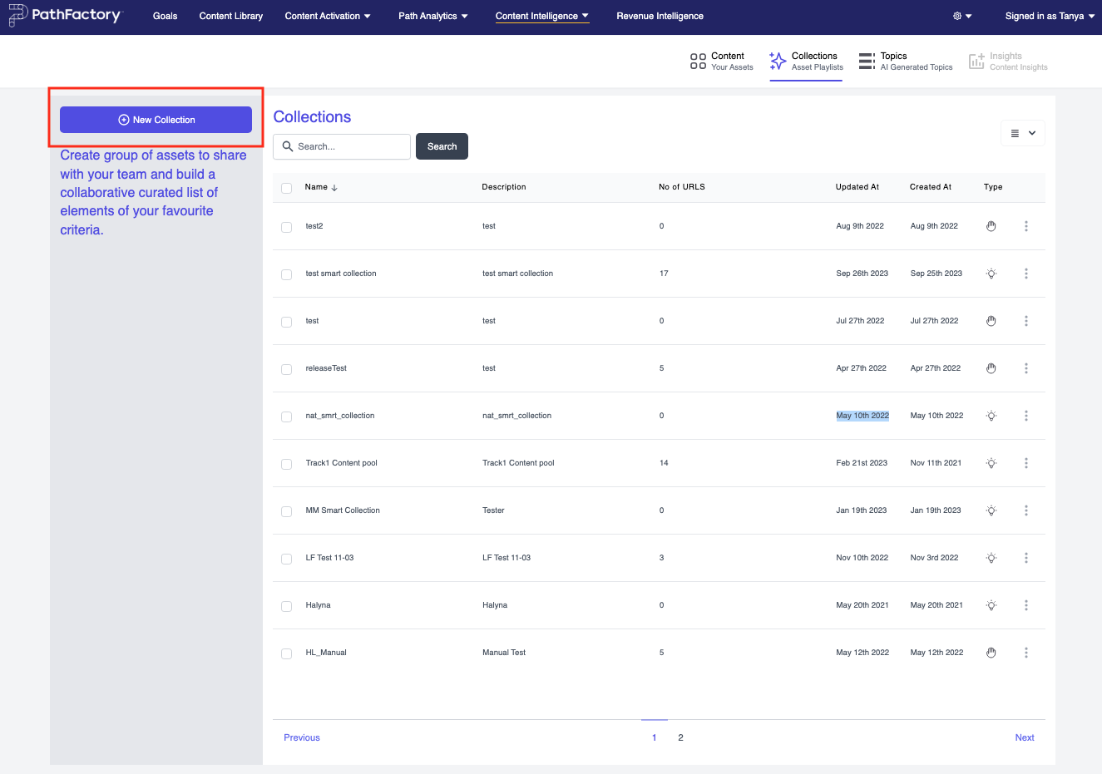The height and width of the screenshot is (774, 1102).
Task: Expand the Content Activation dropdown
Action: [x=328, y=16]
